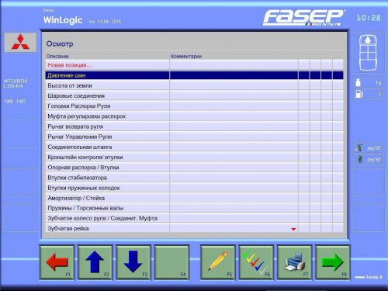Open the www.fasep.it link
Screen dimensions: 388x291
[x=369, y=277]
